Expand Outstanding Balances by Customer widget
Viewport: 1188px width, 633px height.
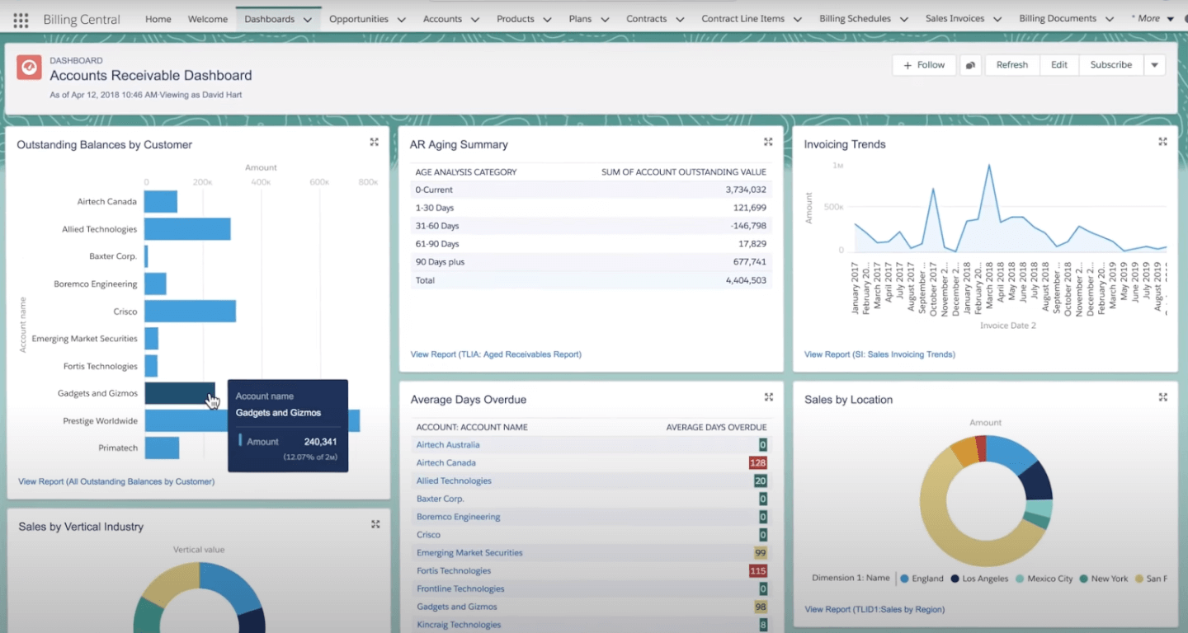coord(374,142)
